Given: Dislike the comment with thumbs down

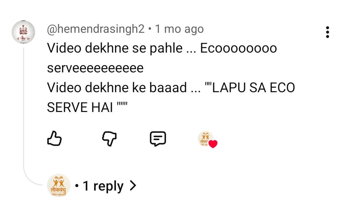Looking at the screenshot, I should pyautogui.click(x=109, y=139).
